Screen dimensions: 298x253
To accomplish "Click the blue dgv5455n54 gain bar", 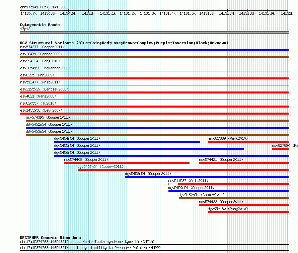I will pyautogui.click(x=149, y=149).
